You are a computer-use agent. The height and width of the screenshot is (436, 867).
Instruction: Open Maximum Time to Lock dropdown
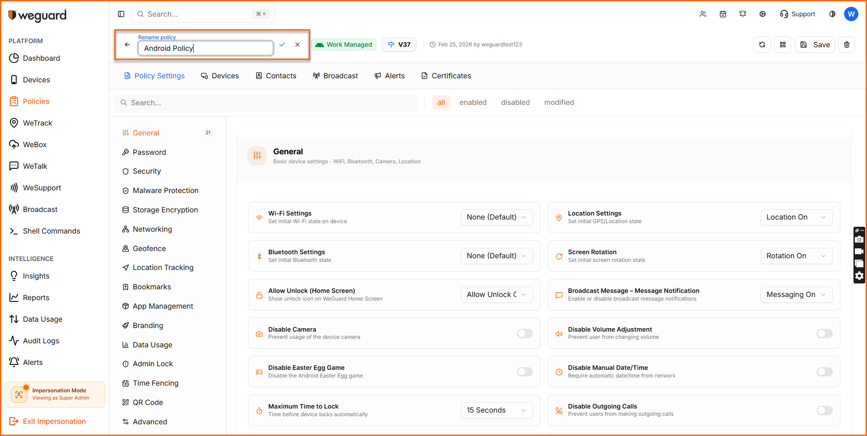497,410
